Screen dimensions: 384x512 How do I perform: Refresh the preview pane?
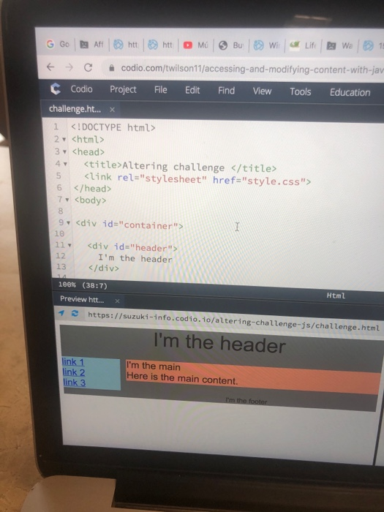75,314
